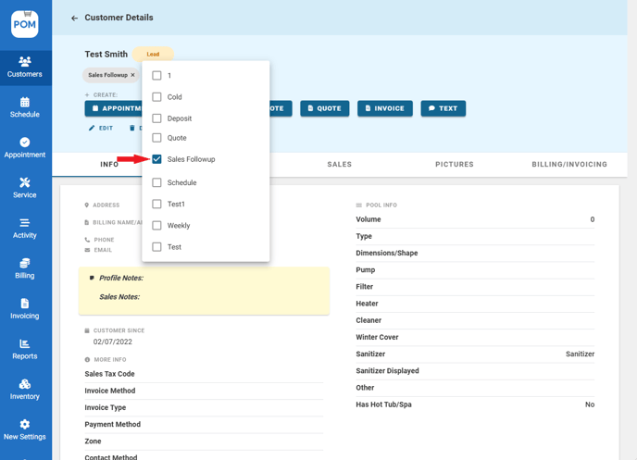Open Customers in the sidebar

pyautogui.click(x=25, y=67)
